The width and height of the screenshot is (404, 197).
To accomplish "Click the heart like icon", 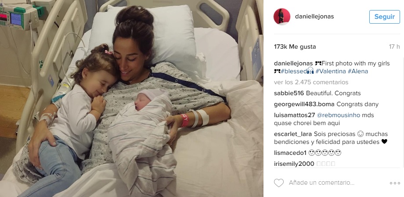I will [x=278, y=183].
